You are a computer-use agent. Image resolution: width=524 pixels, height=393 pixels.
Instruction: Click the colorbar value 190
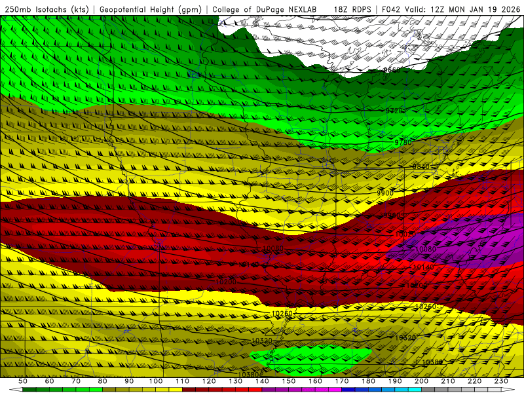pos(395,381)
